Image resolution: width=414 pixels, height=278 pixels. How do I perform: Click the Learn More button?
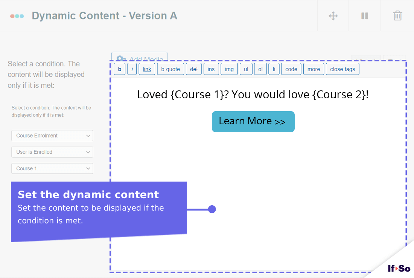click(253, 121)
